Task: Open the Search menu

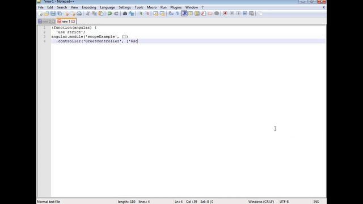Action: 62,7
